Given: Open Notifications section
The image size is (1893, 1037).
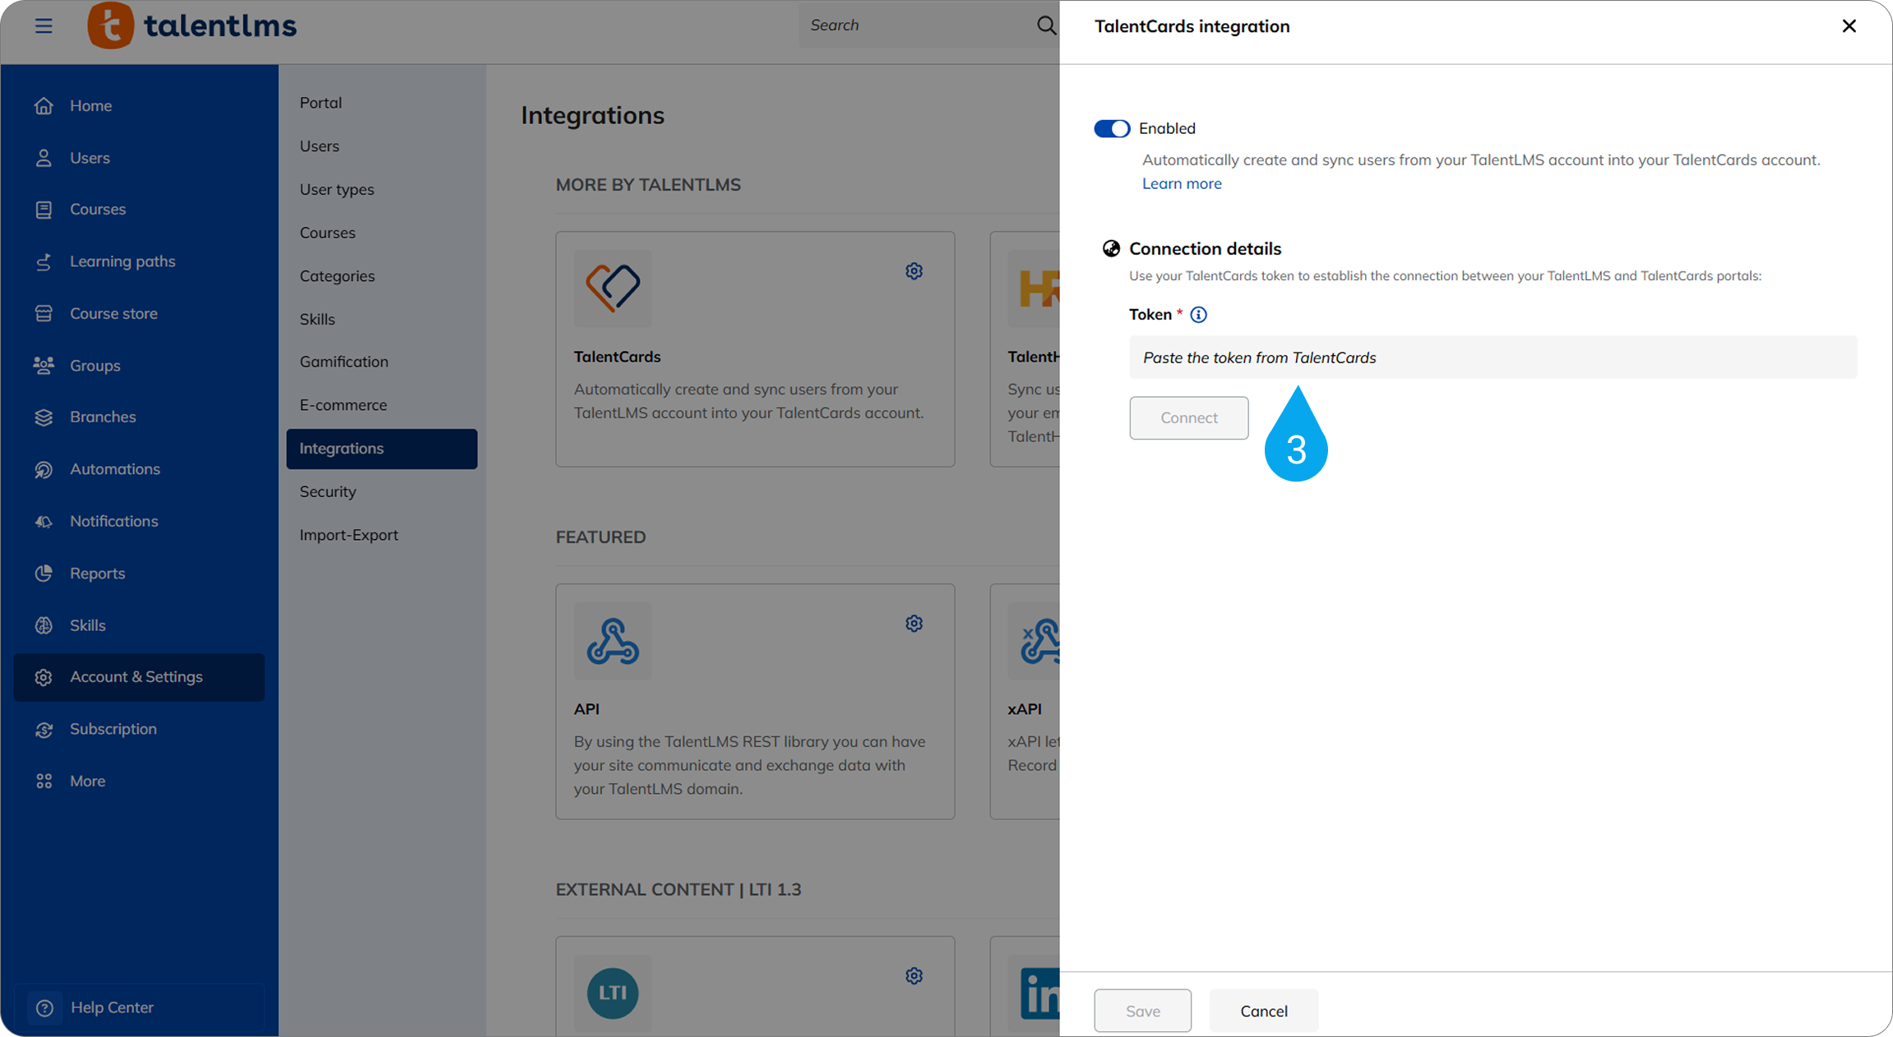Looking at the screenshot, I should point(139,522).
